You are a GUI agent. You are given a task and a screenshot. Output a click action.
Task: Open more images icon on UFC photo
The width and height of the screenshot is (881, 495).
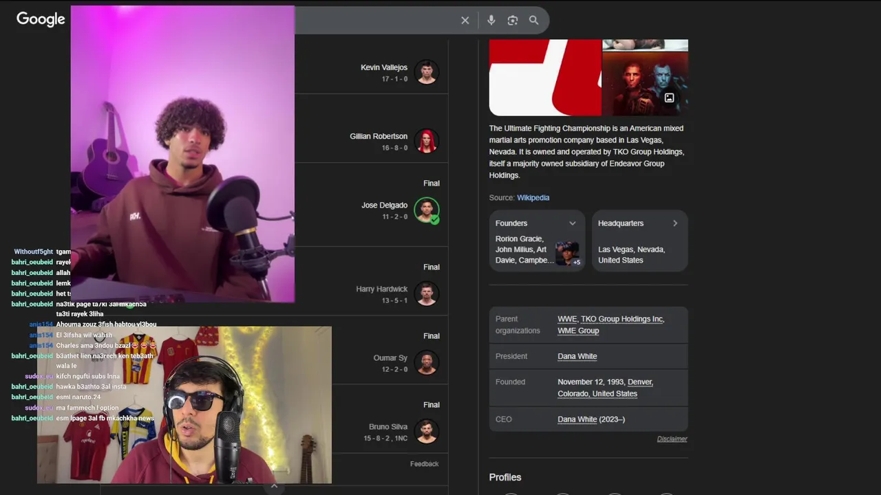point(669,98)
